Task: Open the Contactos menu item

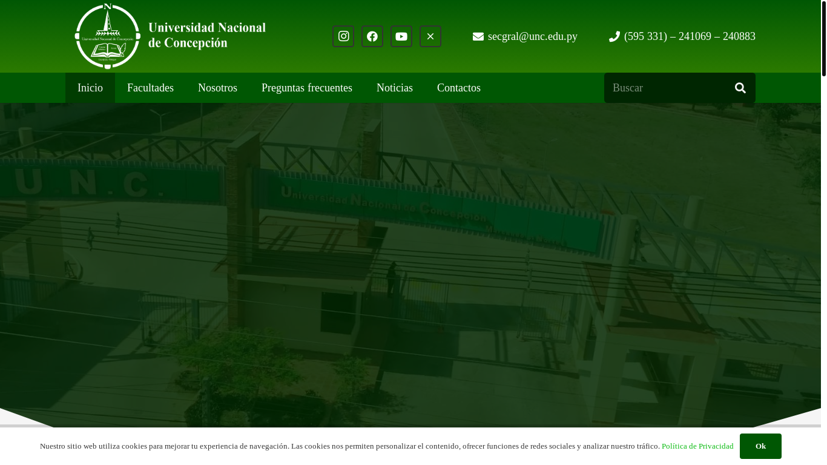Action: [x=459, y=88]
